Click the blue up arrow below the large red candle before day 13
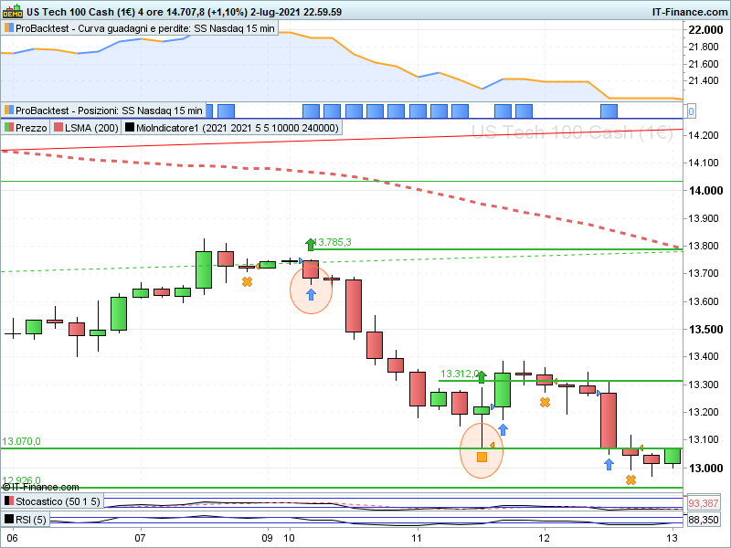 [609, 464]
